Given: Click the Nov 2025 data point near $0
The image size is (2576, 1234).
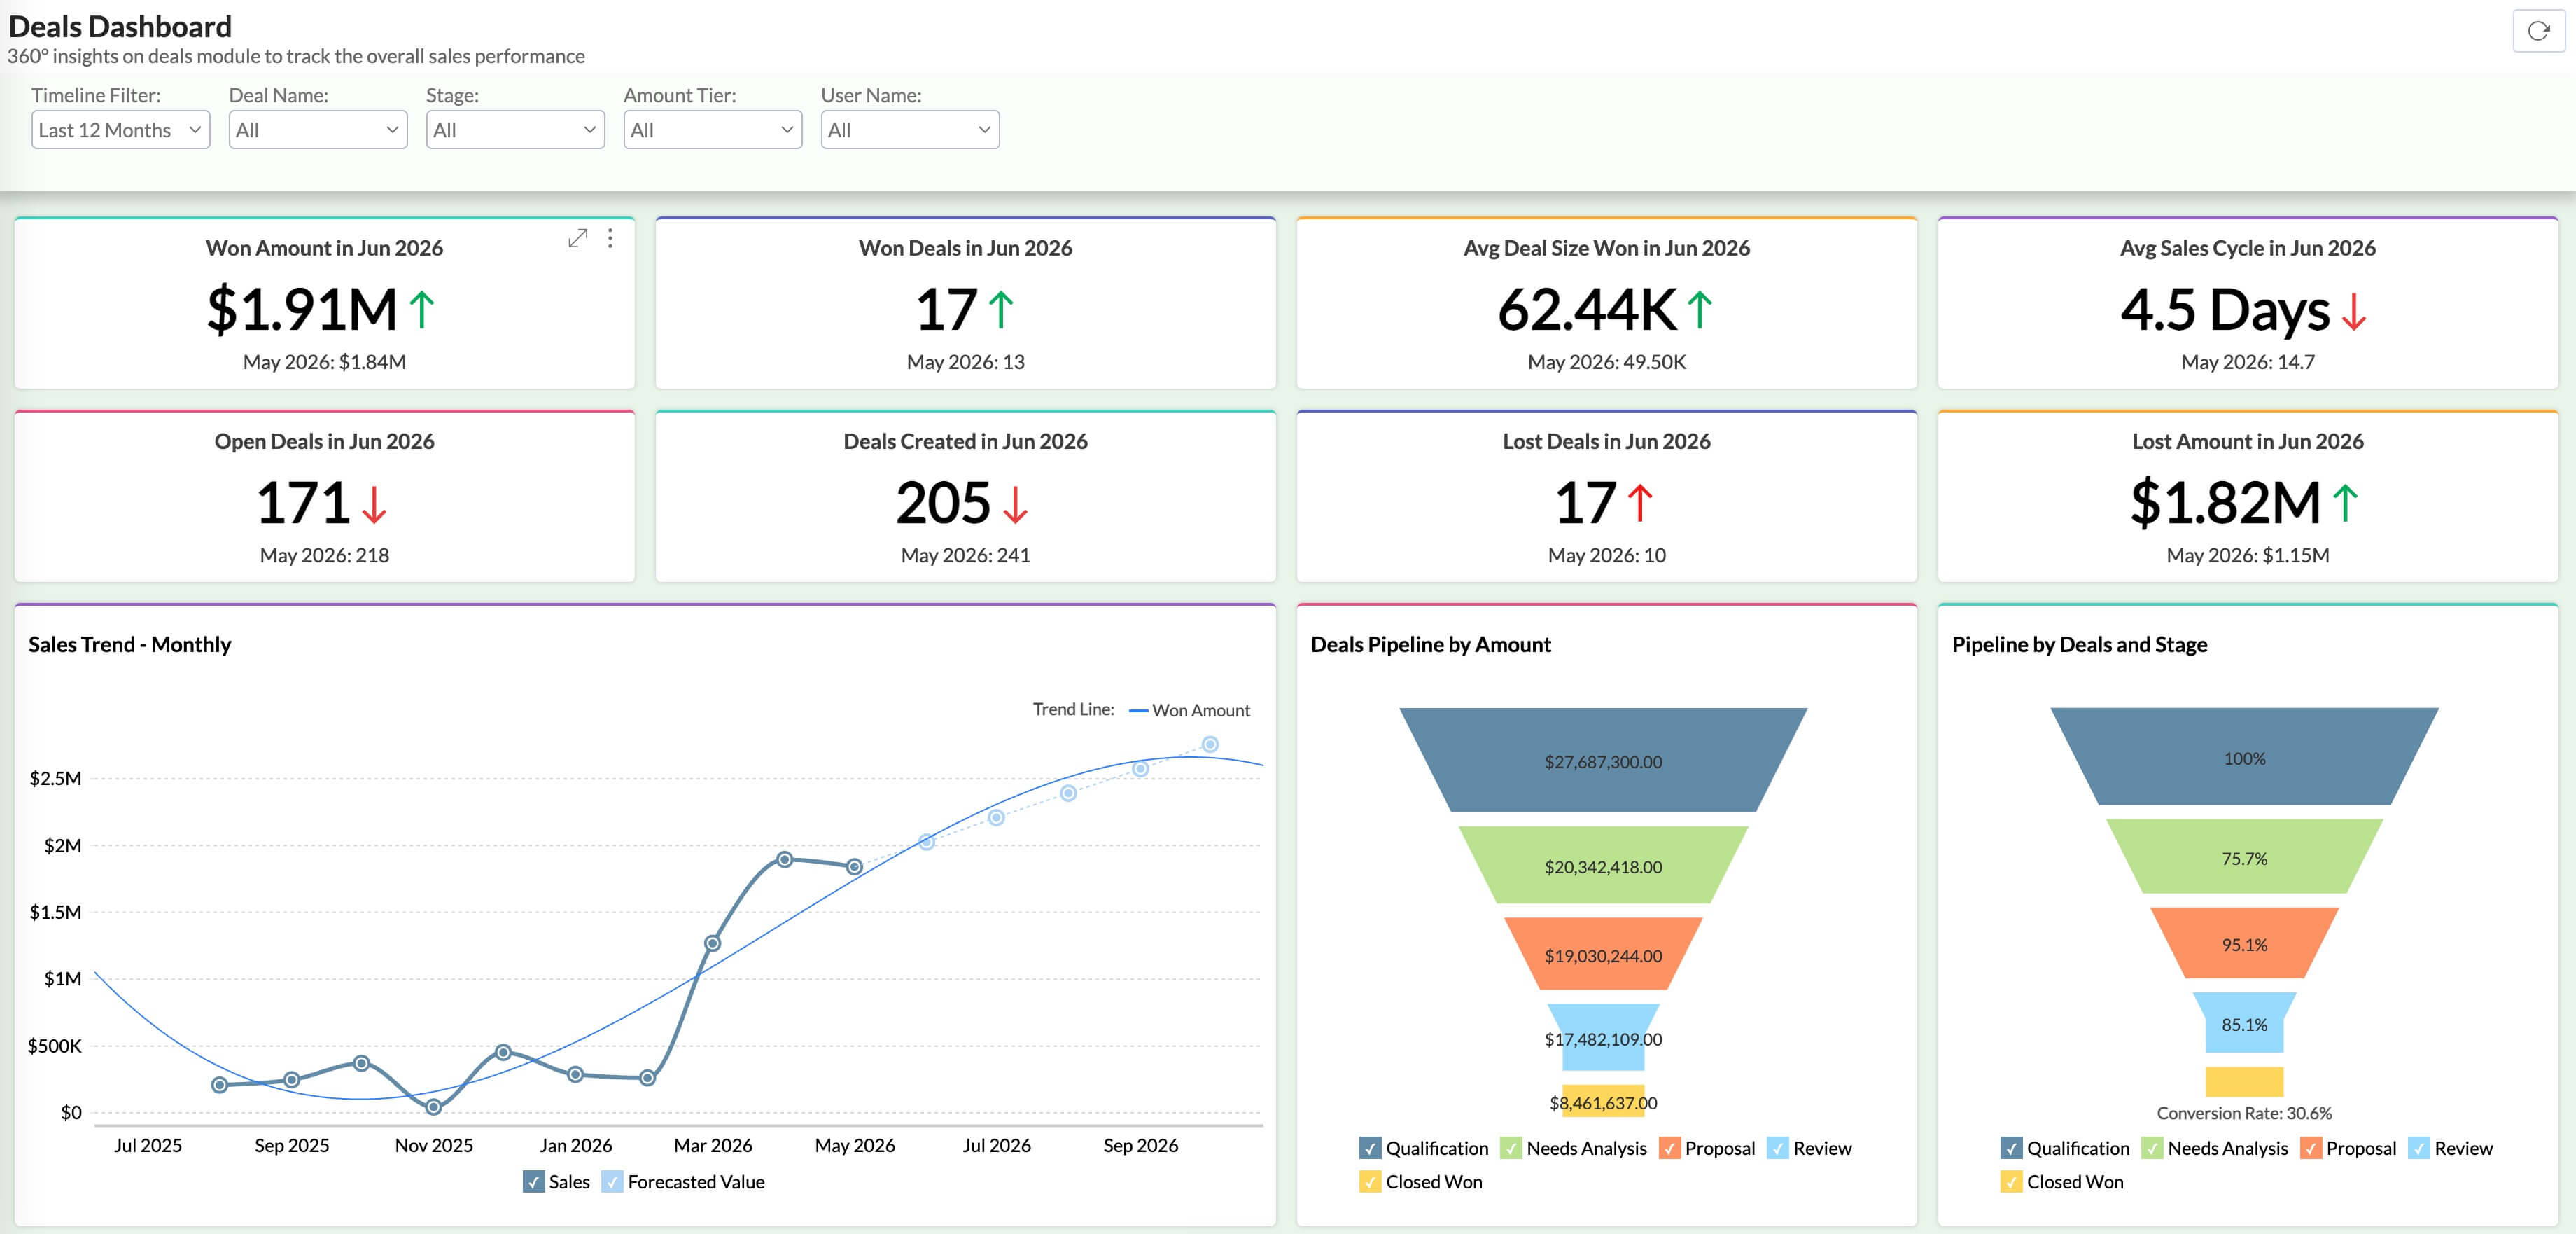Looking at the screenshot, I should 433,1107.
